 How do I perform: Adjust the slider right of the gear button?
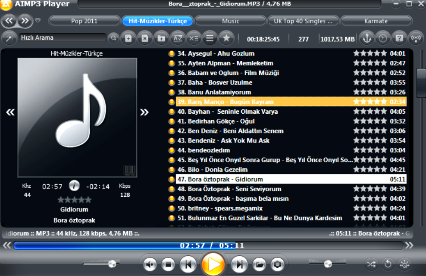tap(328, 263)
